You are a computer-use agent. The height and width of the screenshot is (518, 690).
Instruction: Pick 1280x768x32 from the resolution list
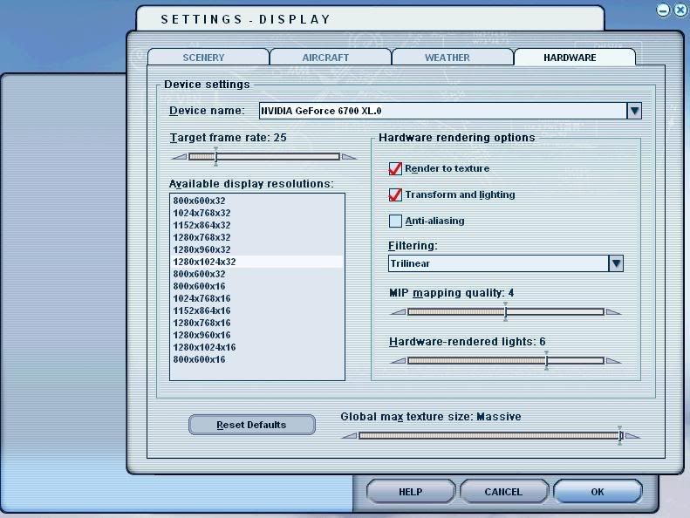coord(257,238)
